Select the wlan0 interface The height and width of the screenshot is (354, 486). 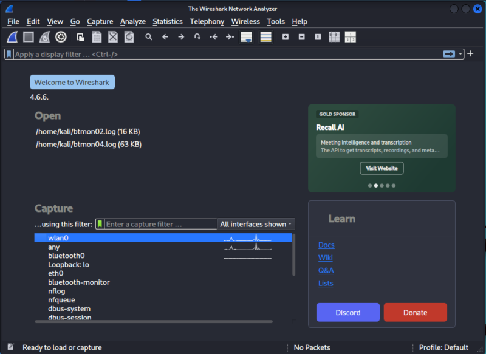(163, 238)
